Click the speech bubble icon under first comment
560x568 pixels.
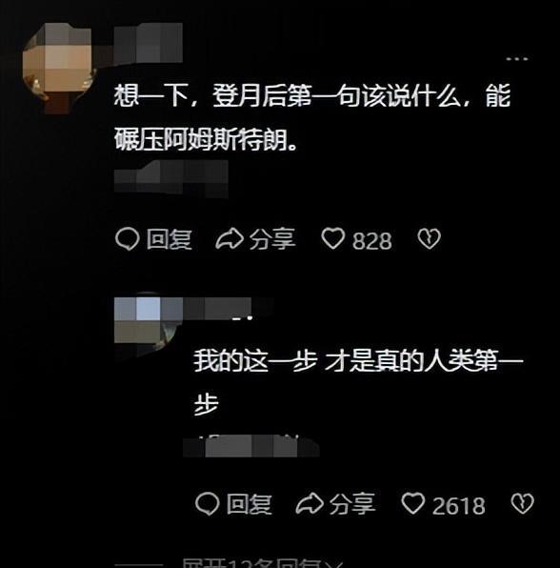pos(127,239)
